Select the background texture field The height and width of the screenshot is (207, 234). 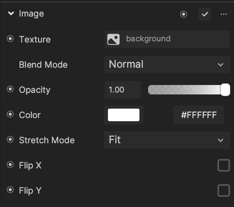[167, 39]
